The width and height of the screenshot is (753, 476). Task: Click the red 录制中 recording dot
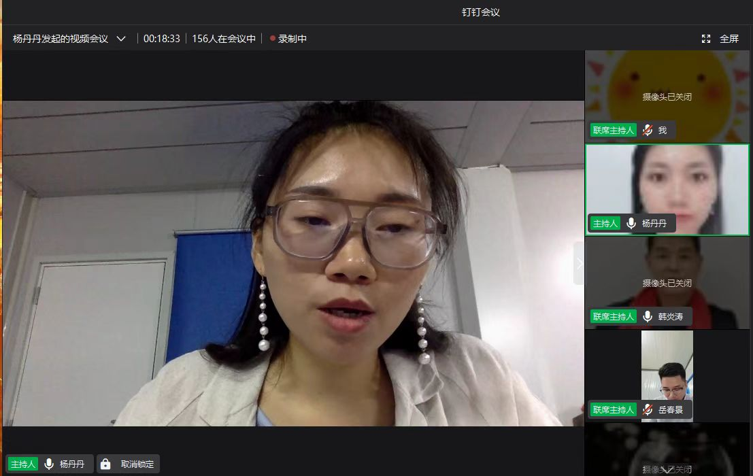click(273, 39)
